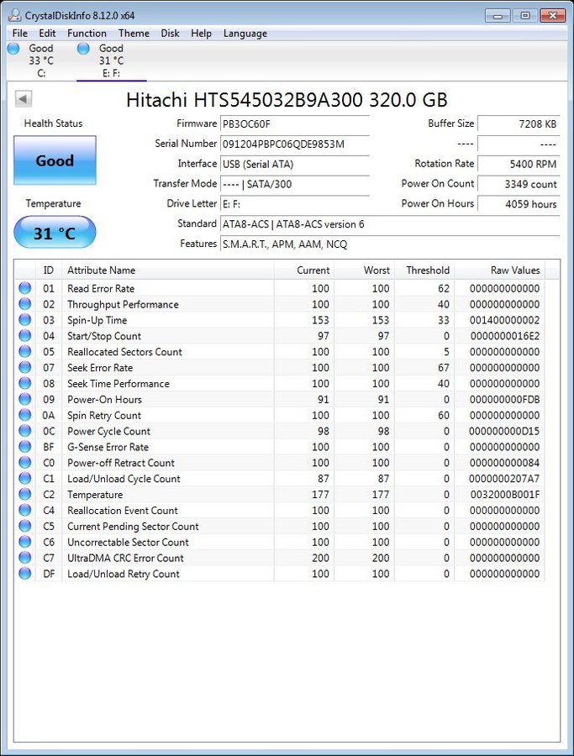Click the Buffer Size value 7208 KB

coord(519,124)
